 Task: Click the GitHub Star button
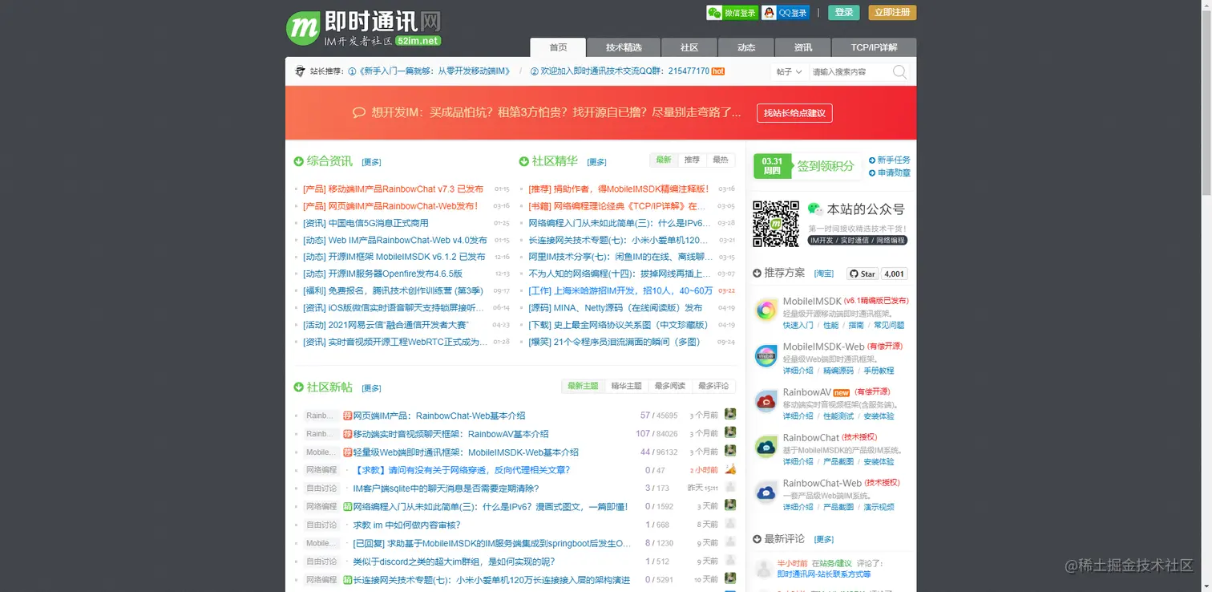tap(863, 274)
